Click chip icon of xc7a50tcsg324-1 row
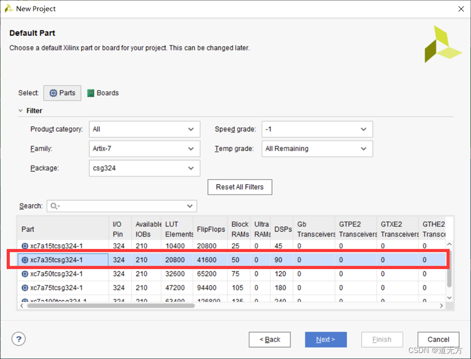The width and height of the screenshot is (471, 359). (25, 274)
